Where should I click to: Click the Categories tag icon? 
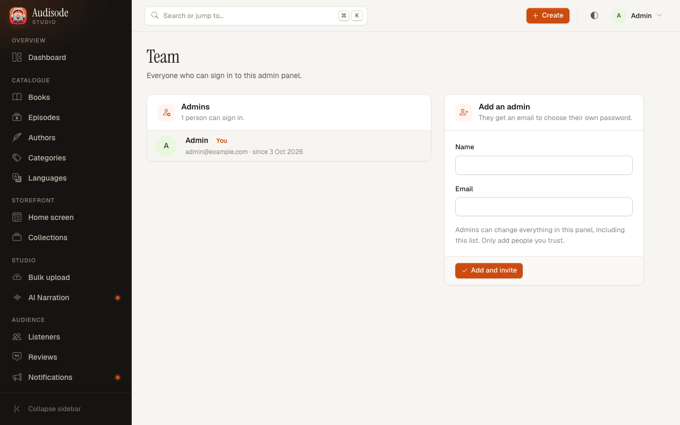pos(17,158)
